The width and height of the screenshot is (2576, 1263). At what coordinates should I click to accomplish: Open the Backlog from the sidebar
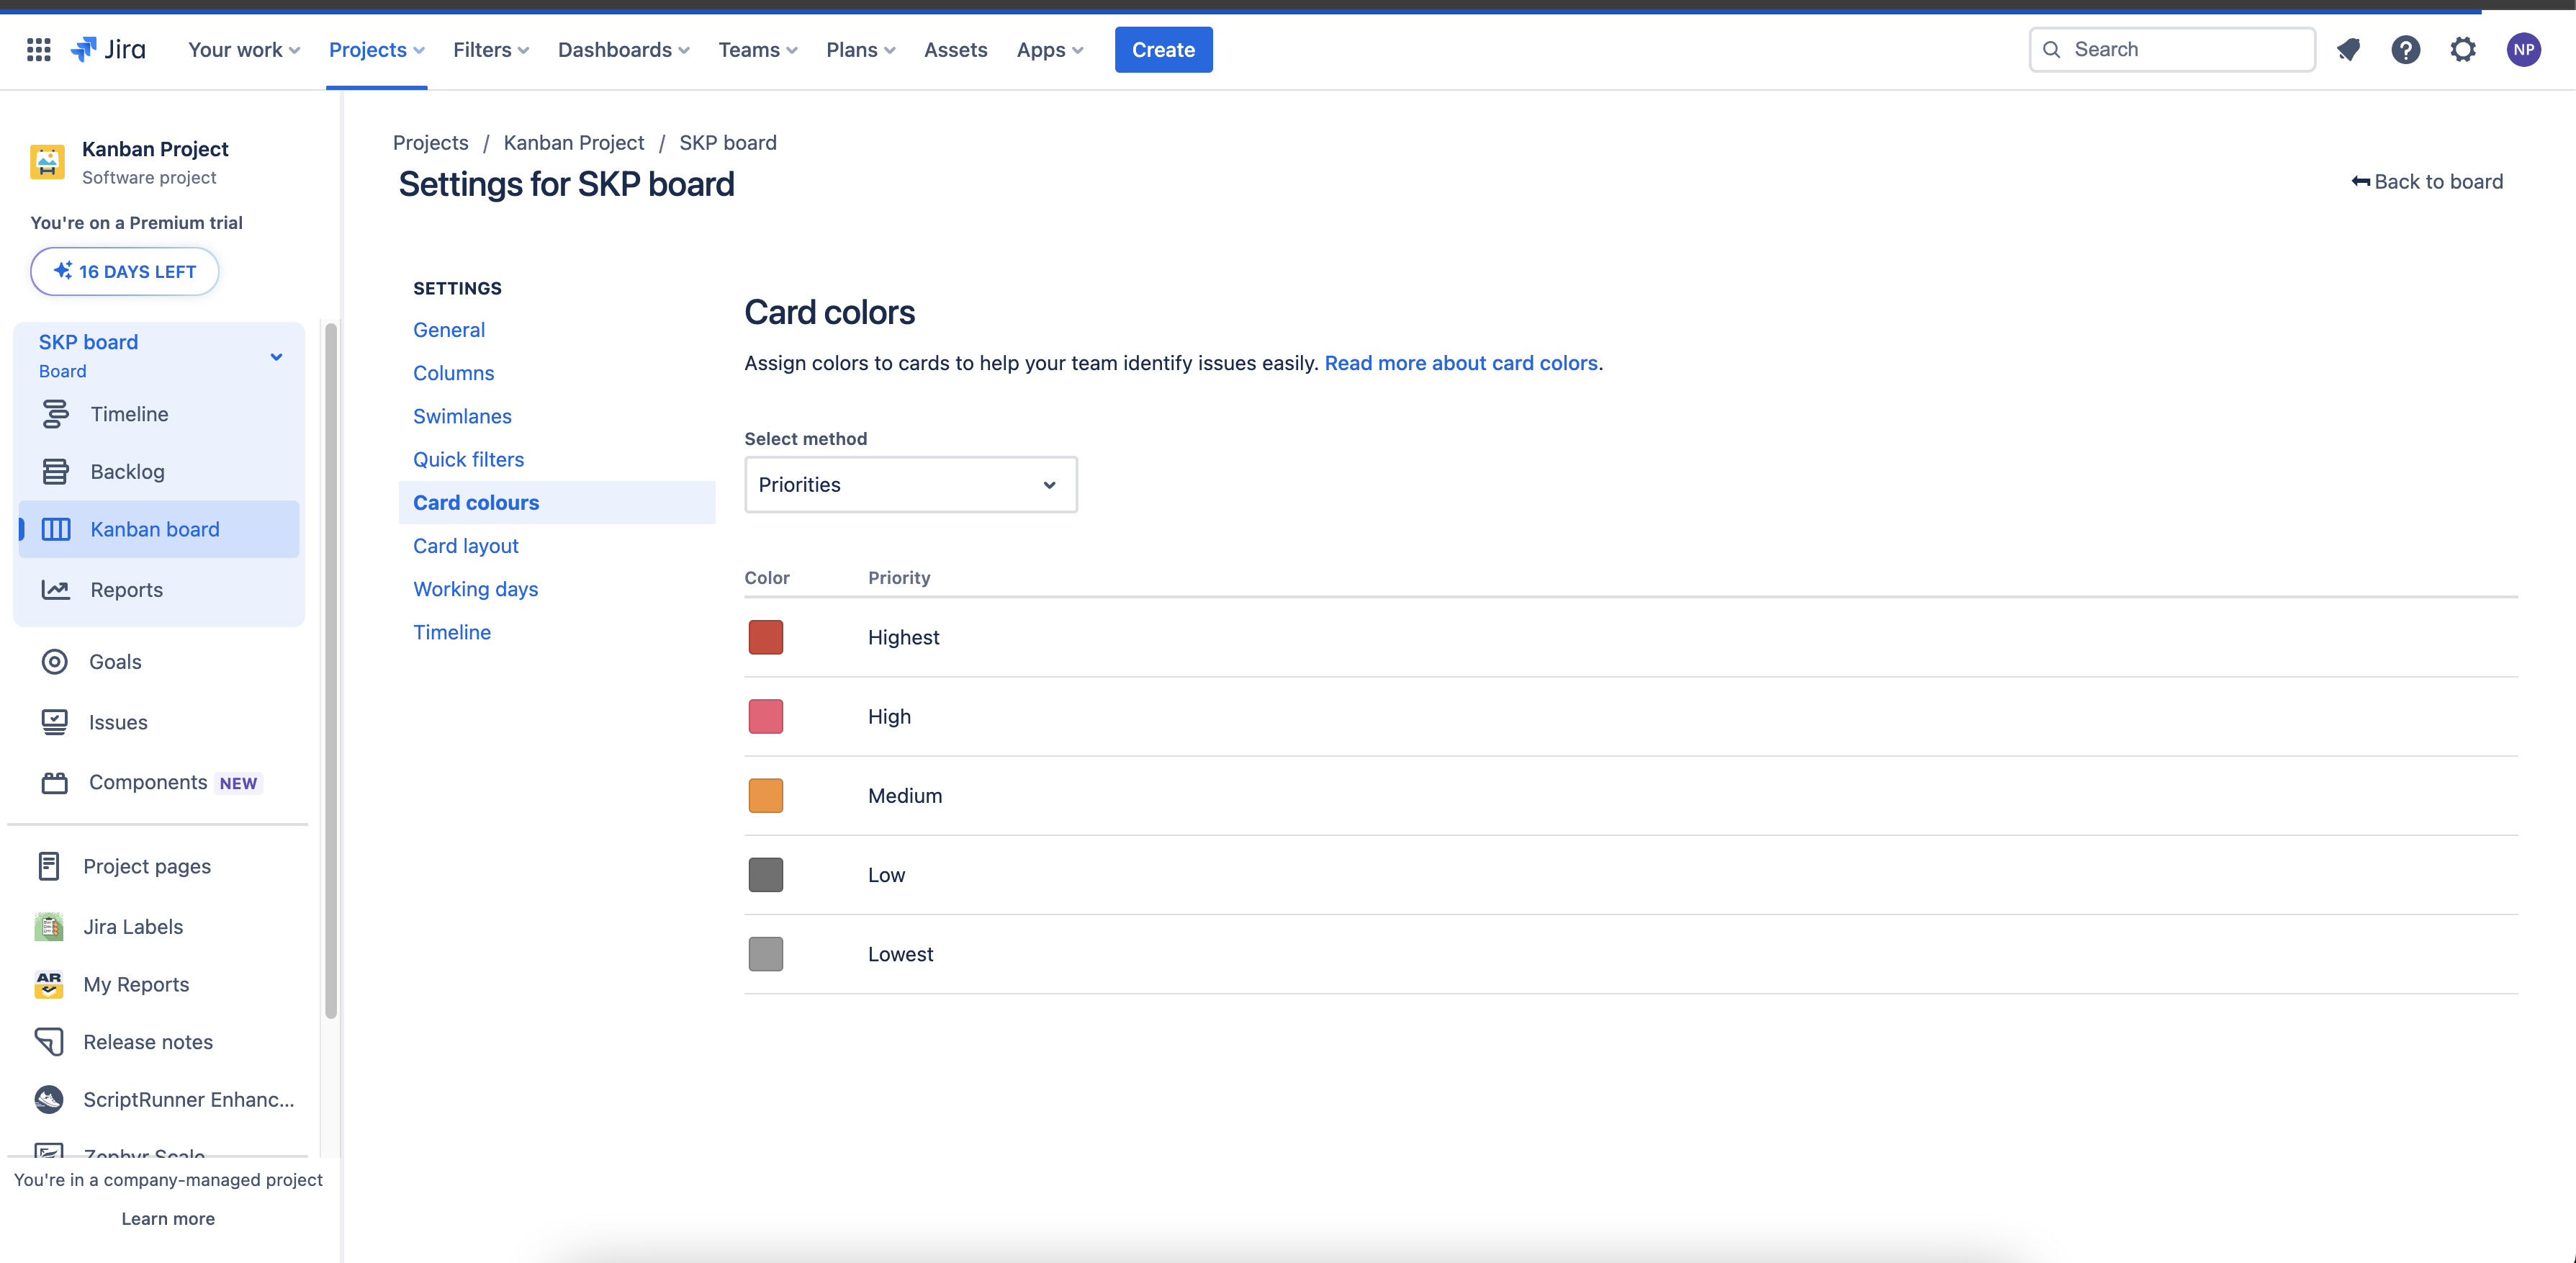coord(127,471)
